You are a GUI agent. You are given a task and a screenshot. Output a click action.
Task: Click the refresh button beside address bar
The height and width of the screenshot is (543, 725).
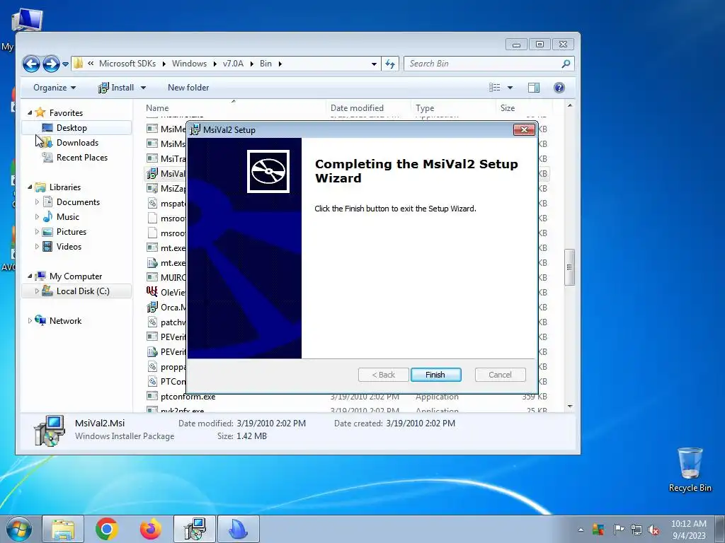point(390,64)
